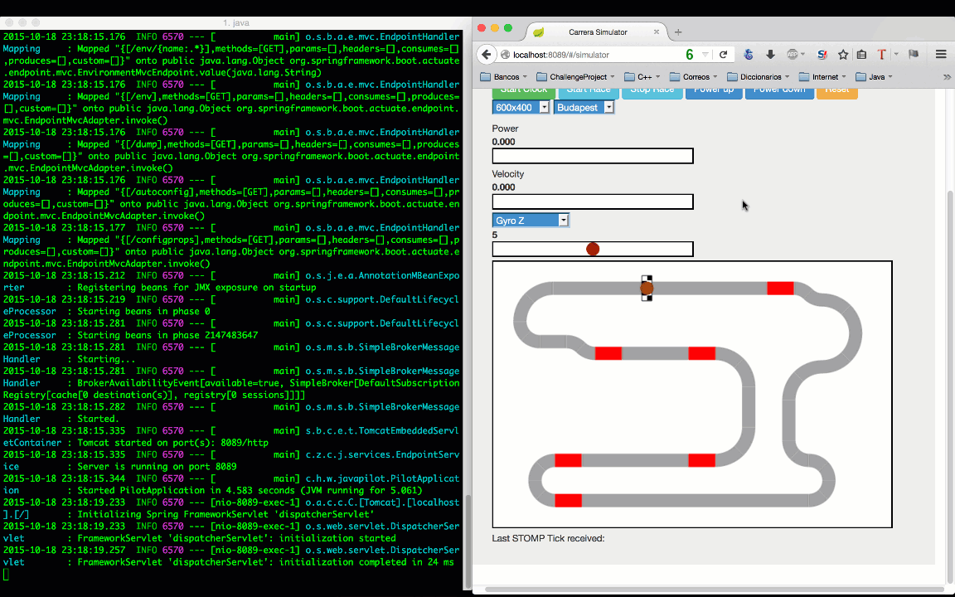Click the terminal window scrollbar

click(x=468, y=541)
